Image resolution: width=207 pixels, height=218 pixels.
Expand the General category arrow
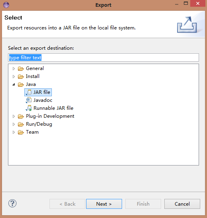click(x=14, y=68)
